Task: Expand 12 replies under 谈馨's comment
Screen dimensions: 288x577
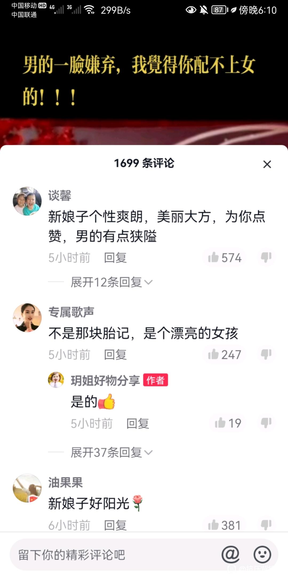Action: coord(111,282)
